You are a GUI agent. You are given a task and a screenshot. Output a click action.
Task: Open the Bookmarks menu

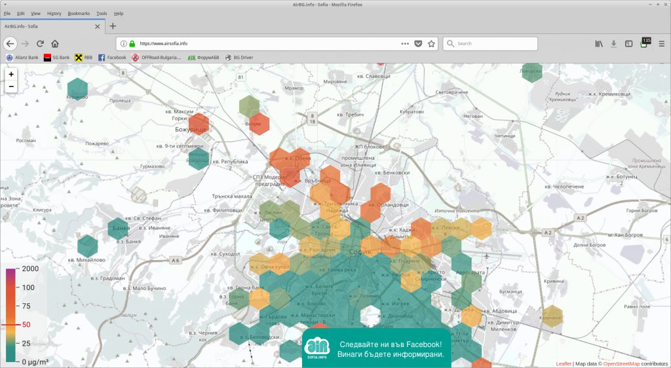coord(79,13)
